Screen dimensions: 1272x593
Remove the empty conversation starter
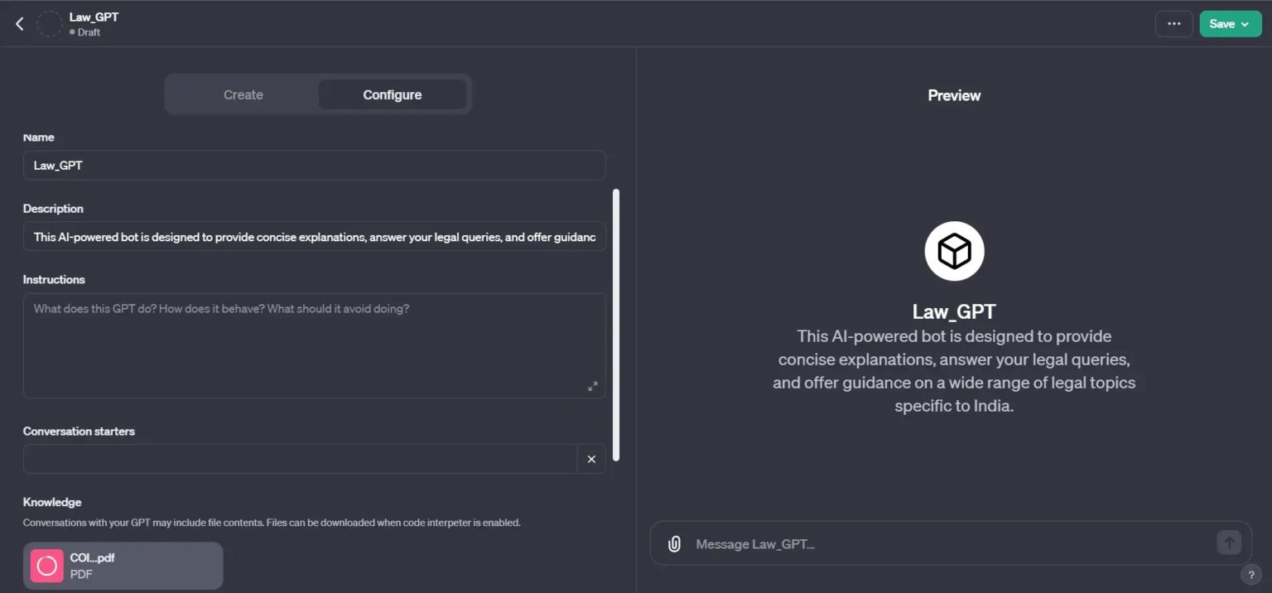(x=591, y=459)
